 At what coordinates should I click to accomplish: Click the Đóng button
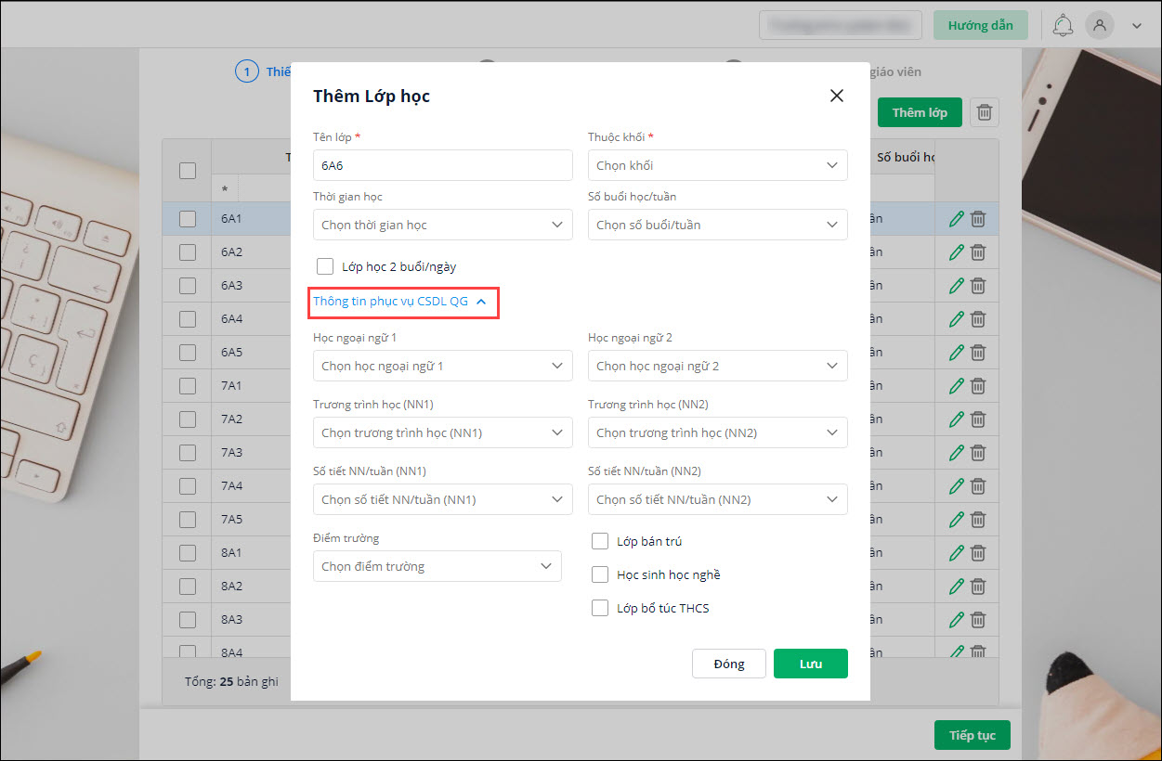click(x=729, y=664)
